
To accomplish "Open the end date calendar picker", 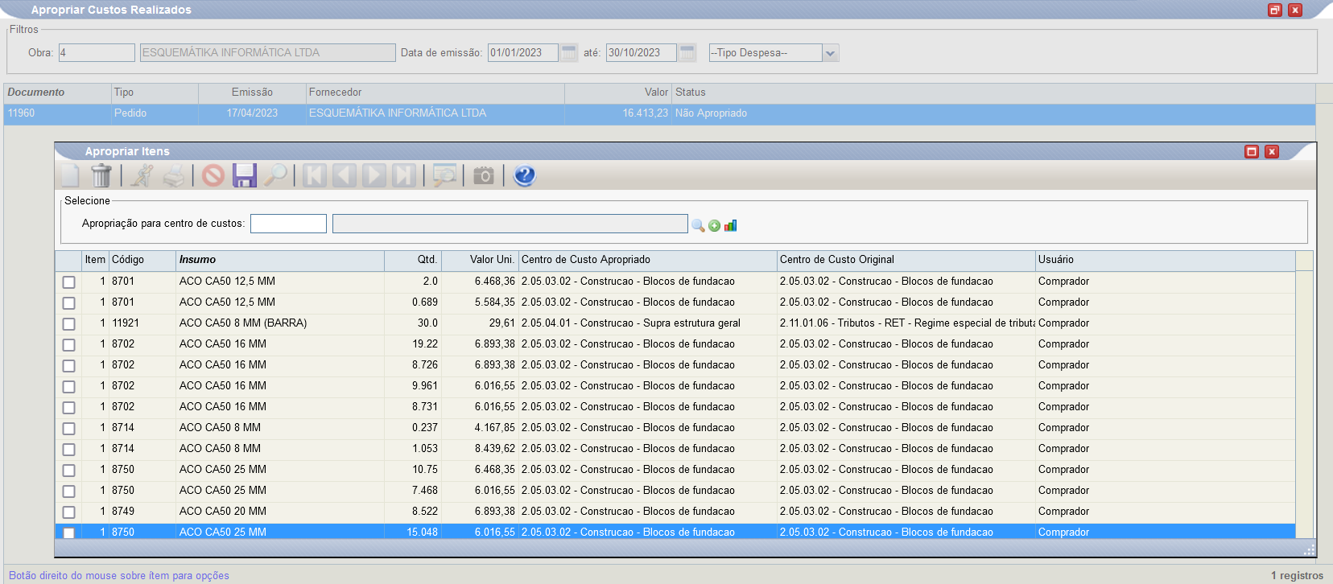I will tap(687, 53).
